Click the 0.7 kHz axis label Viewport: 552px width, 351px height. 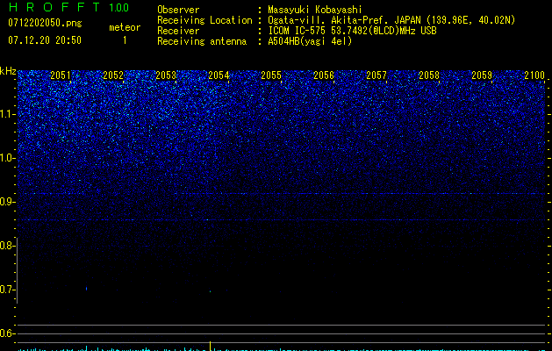pyautogui.click(x=7, y=290)
